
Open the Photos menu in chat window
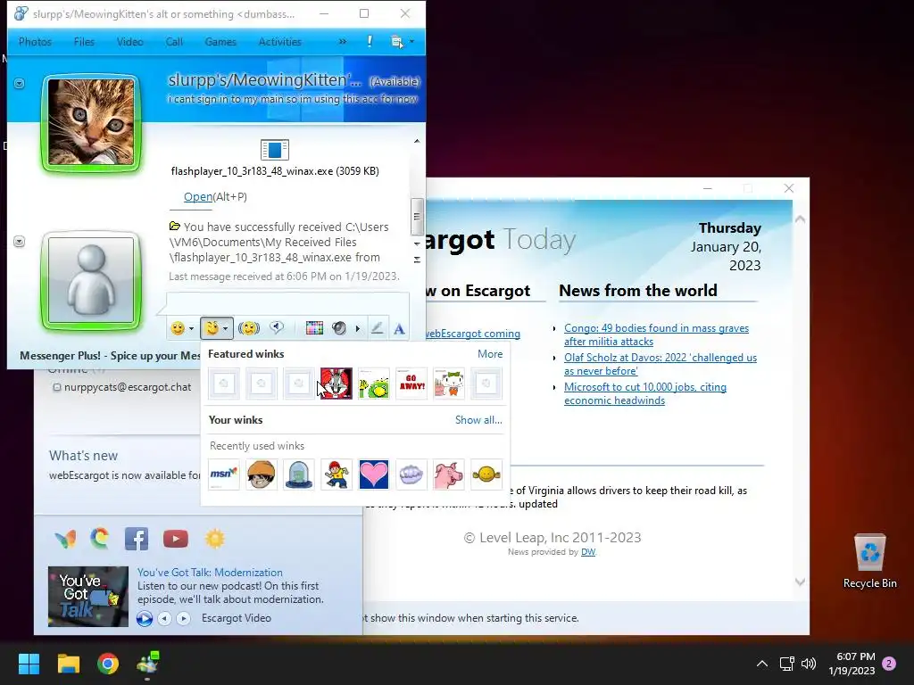(35, 42)
